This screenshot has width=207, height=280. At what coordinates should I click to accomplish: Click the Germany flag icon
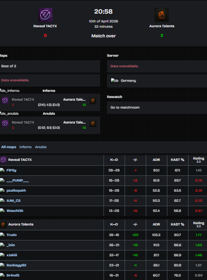(x=115, y=80)
